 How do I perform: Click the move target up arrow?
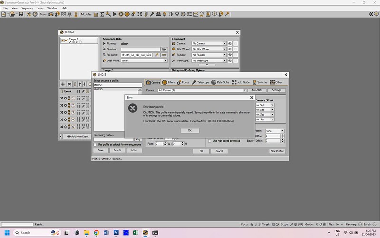80,84
